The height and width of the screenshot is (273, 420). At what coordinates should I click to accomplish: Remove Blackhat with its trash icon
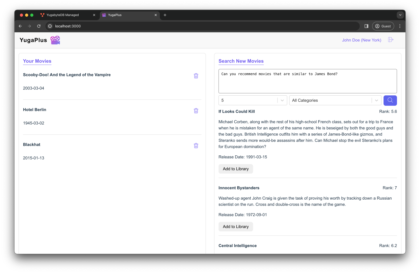(196, 146)
